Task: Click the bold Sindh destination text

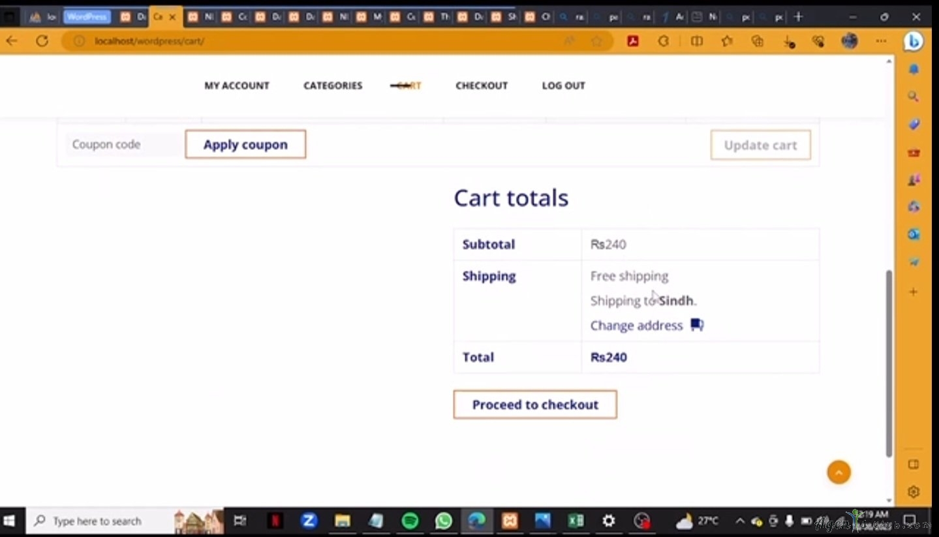Action: pyautogui.click(x=675, y=301)
